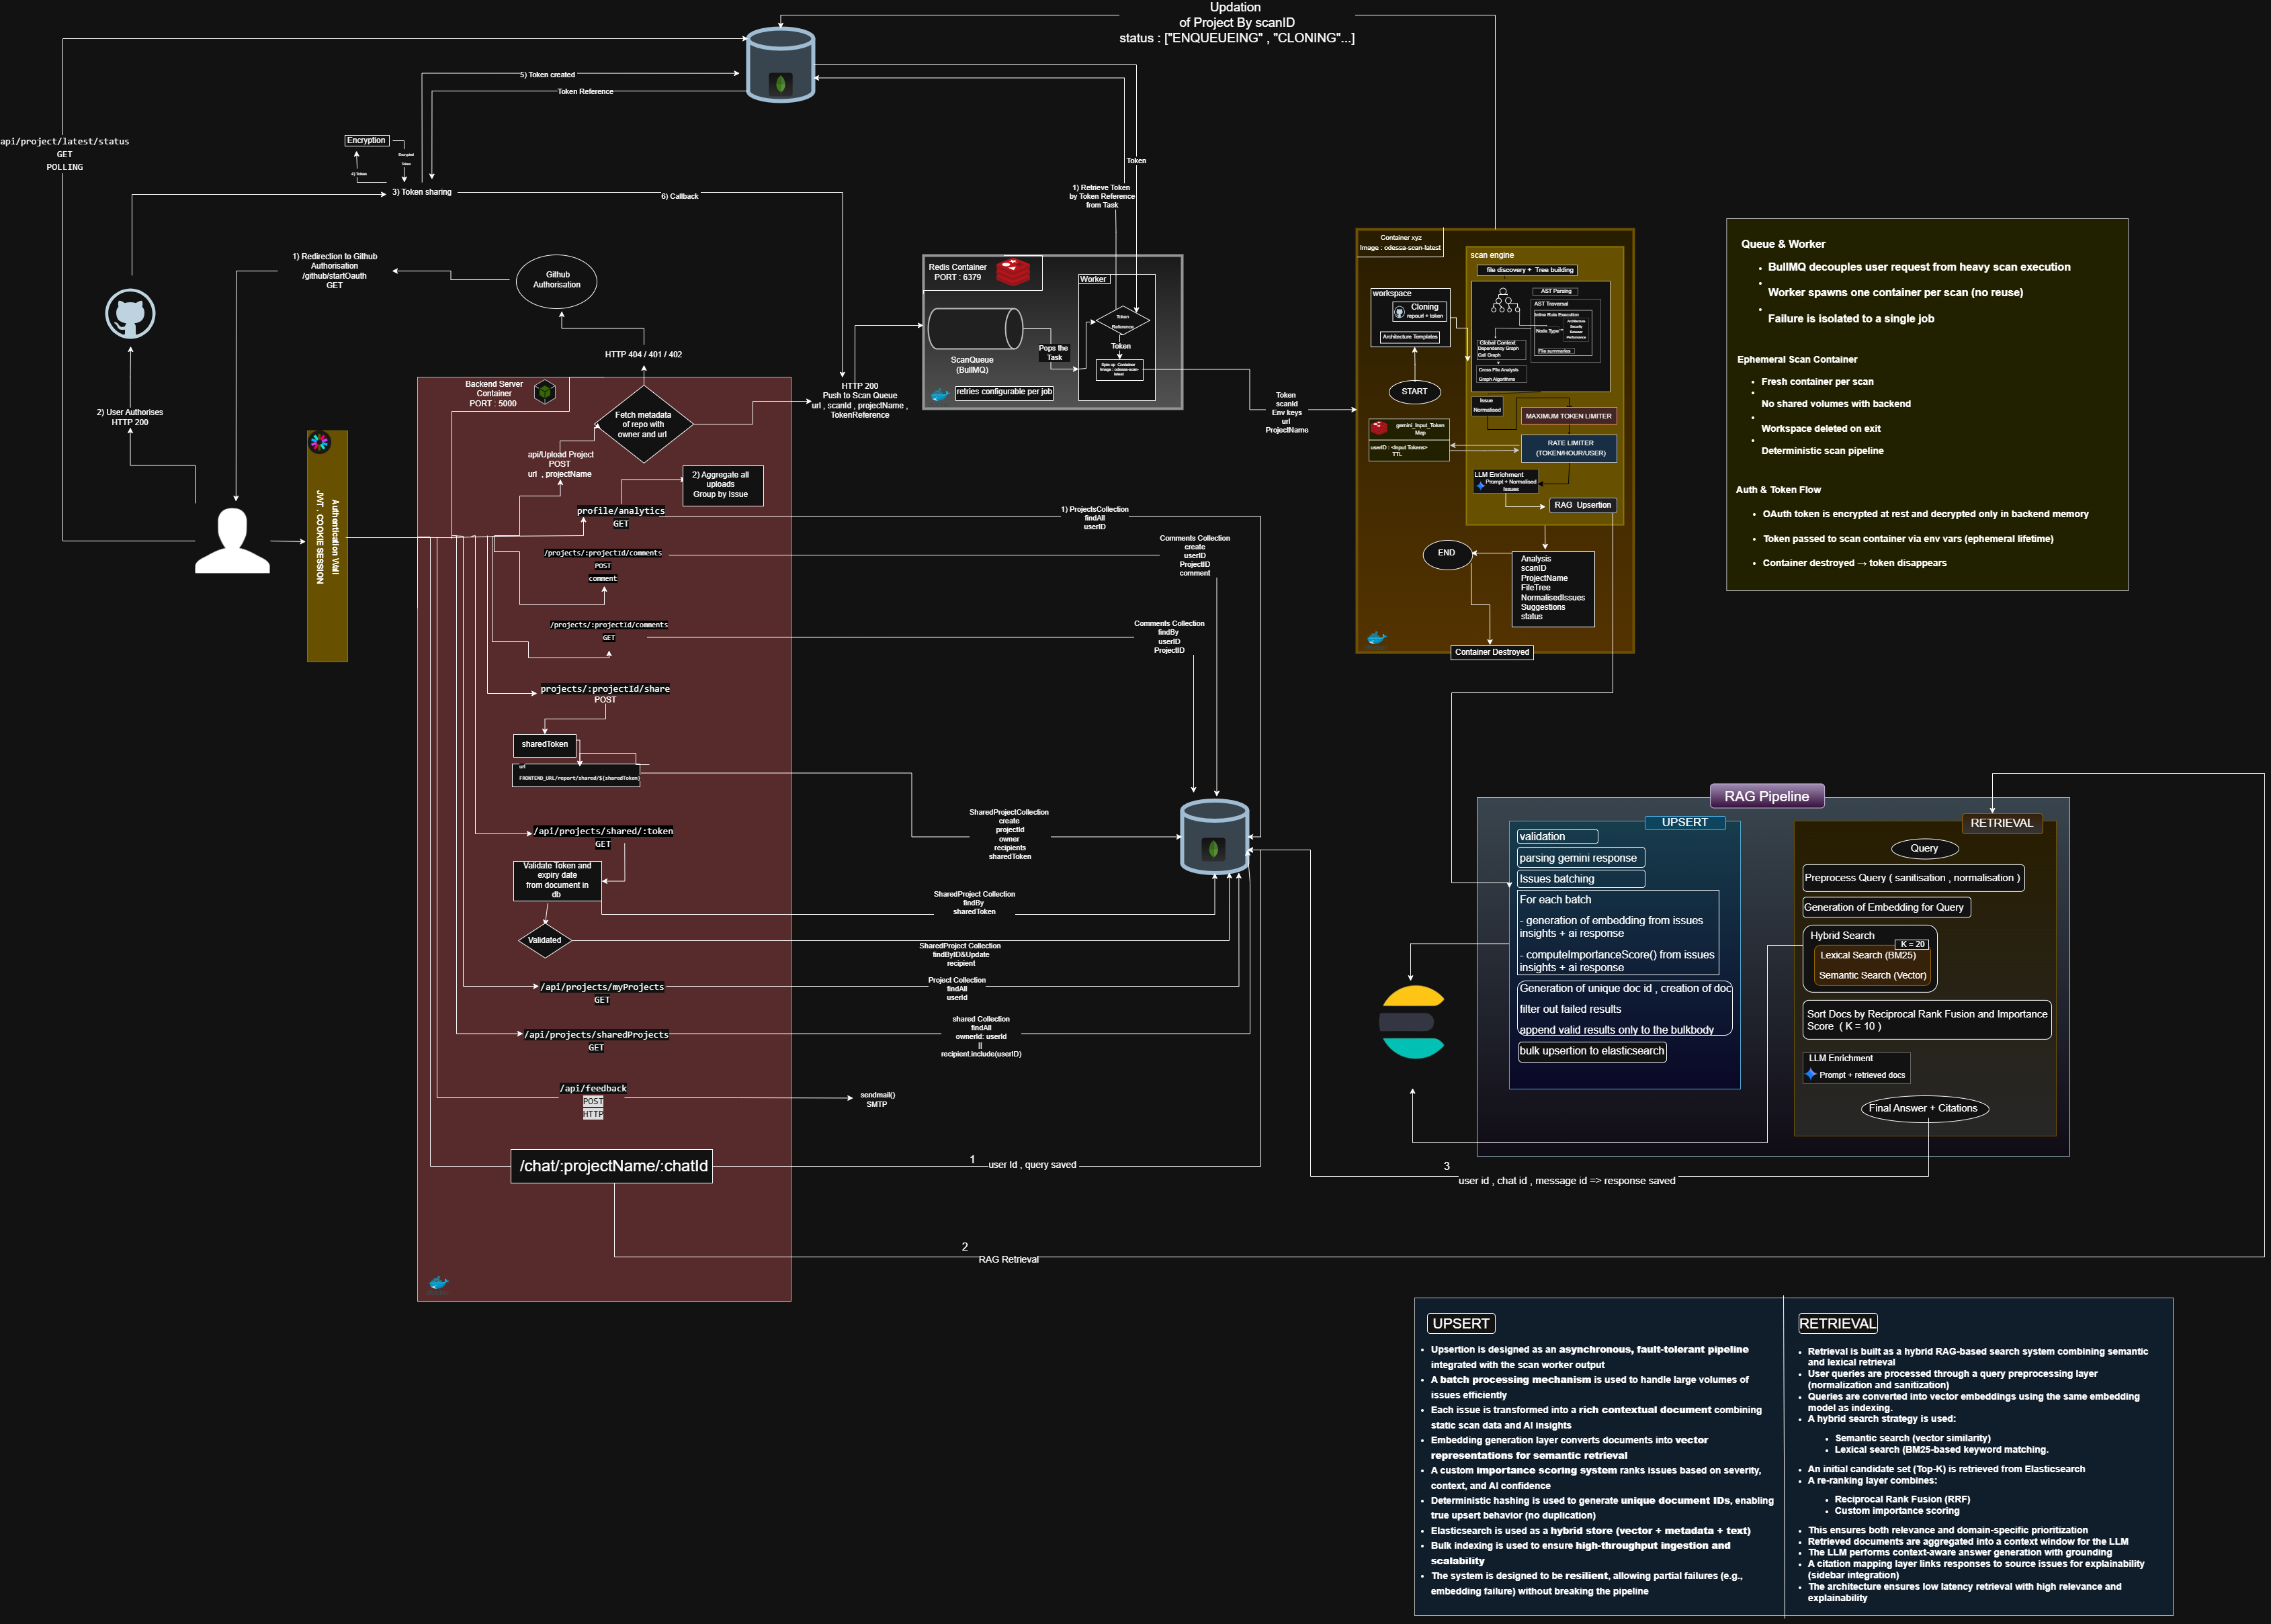Click the GitHub octocat icon near user authorization
2271x1624 pixels.
coord(130,313)
